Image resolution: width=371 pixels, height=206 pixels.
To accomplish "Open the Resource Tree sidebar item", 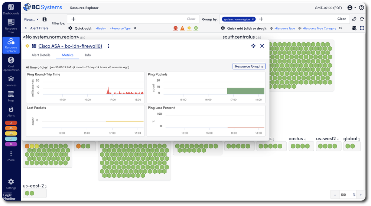I will tap(11, 26).
